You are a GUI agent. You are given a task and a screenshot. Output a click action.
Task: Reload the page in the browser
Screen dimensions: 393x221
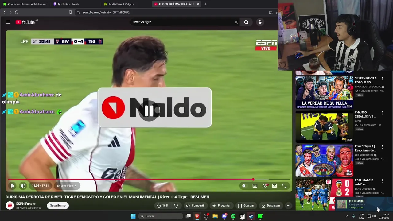tap(17, 12)
